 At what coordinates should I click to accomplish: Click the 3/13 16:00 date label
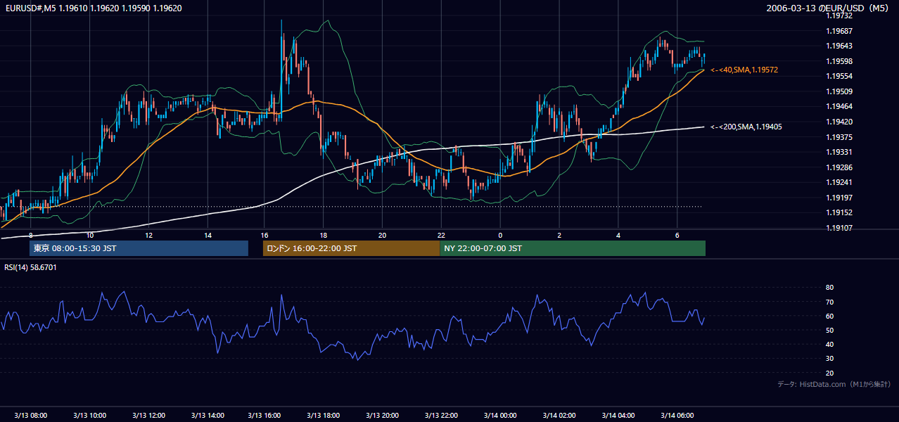tap(266, 416)
